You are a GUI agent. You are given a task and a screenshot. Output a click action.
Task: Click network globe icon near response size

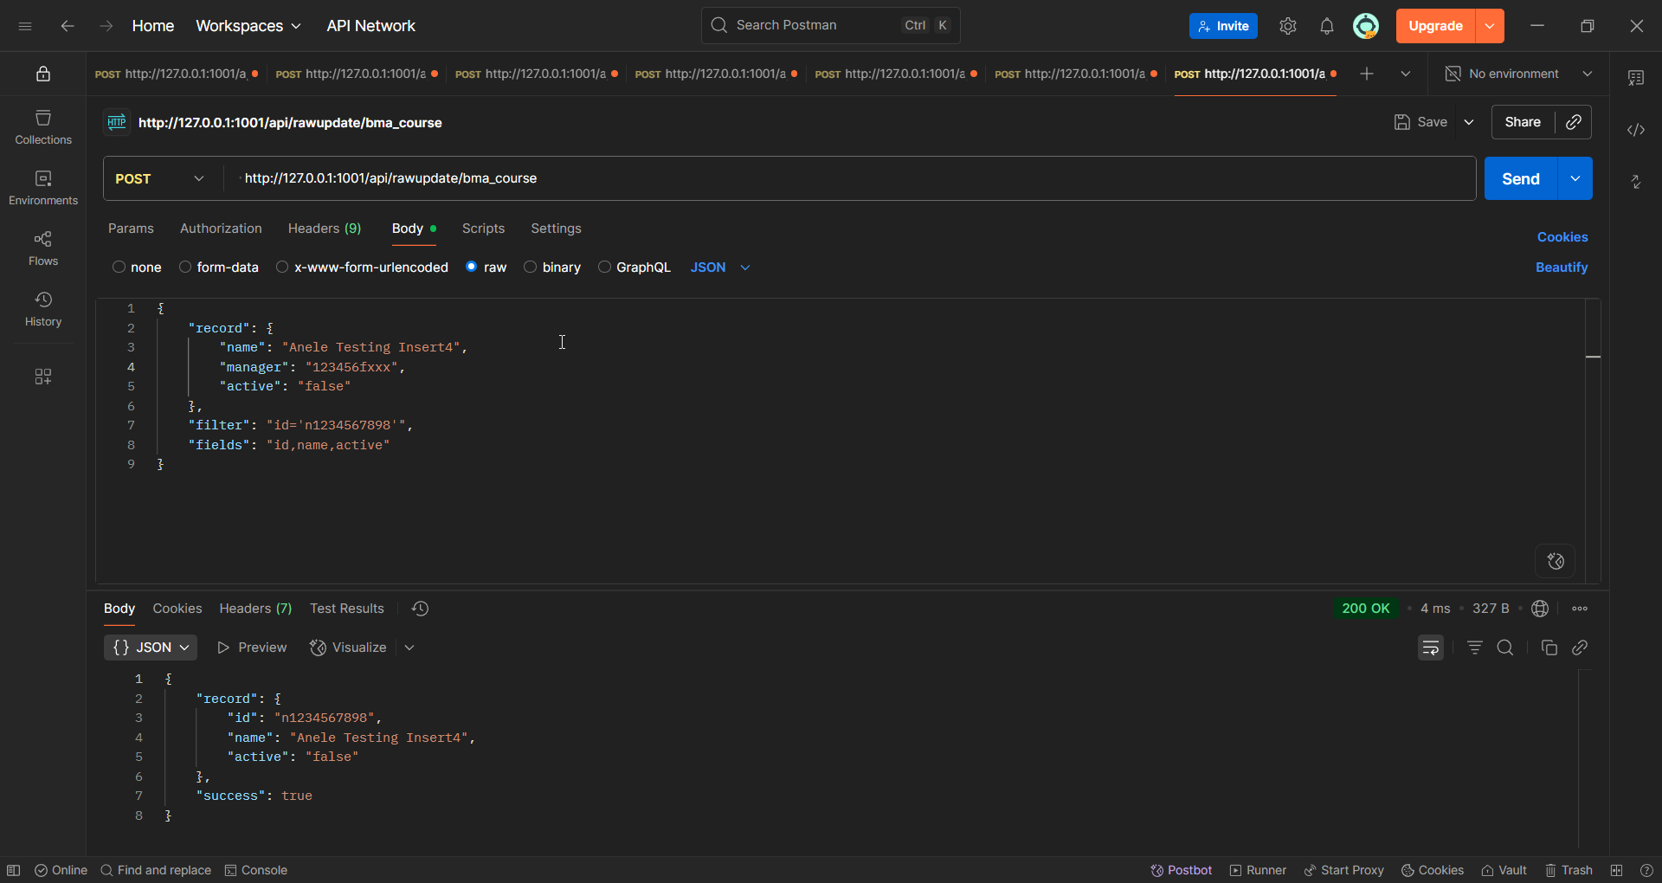(x=1540, y=609)
